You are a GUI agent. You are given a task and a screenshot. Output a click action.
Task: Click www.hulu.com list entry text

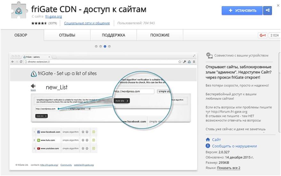coord(48,140)
